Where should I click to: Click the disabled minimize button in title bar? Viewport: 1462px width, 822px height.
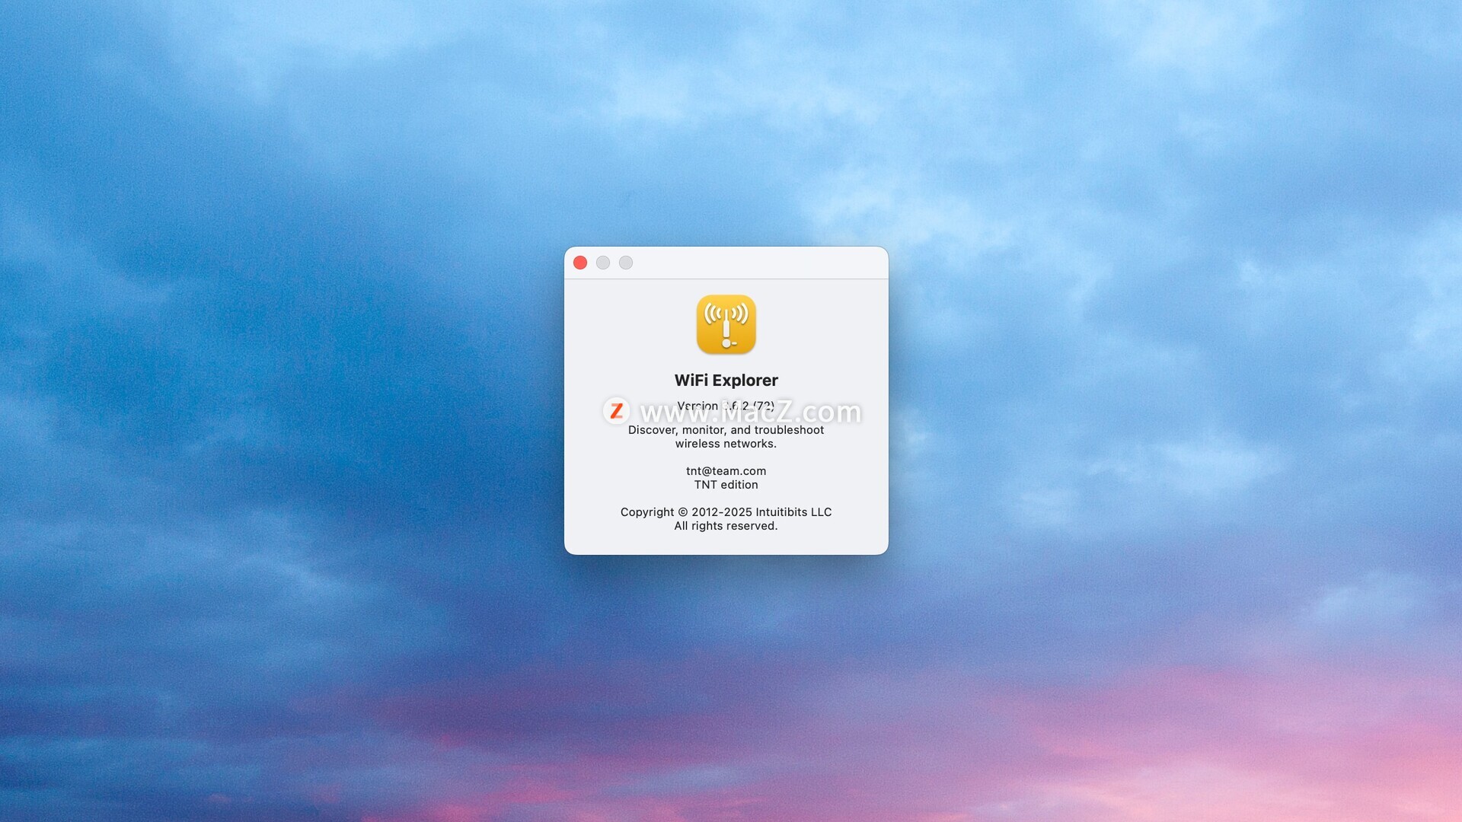pos(603,263)
